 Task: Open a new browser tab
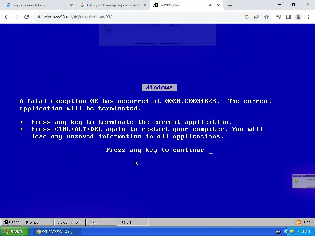(230, 5)
